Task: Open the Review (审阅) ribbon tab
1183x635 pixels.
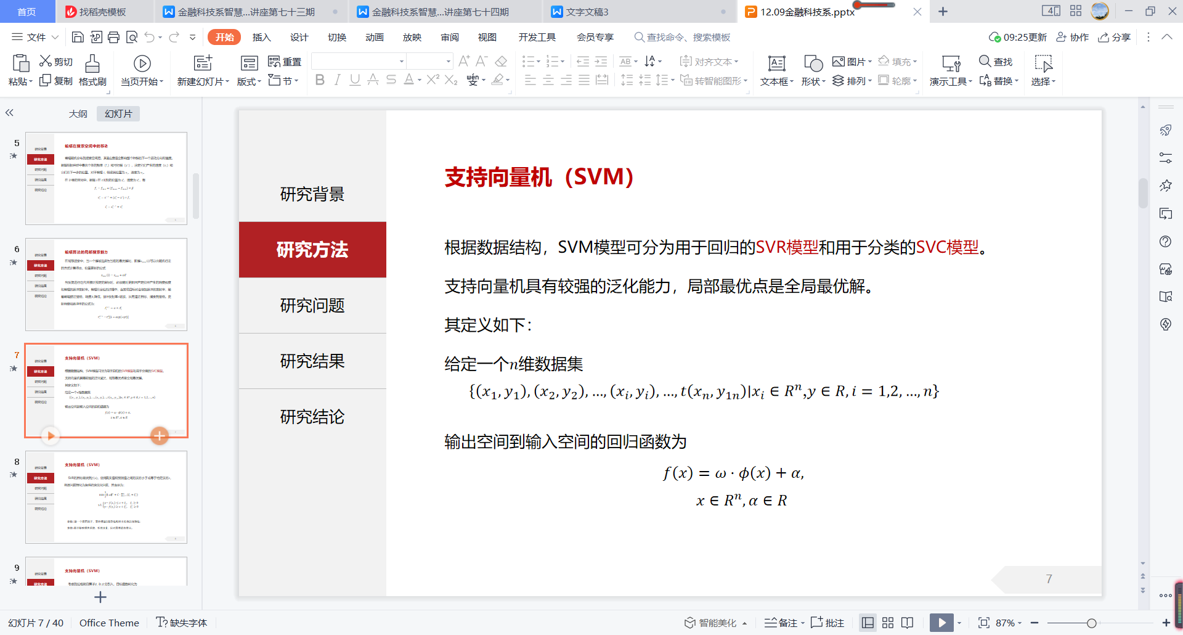Action: (450, 37)
